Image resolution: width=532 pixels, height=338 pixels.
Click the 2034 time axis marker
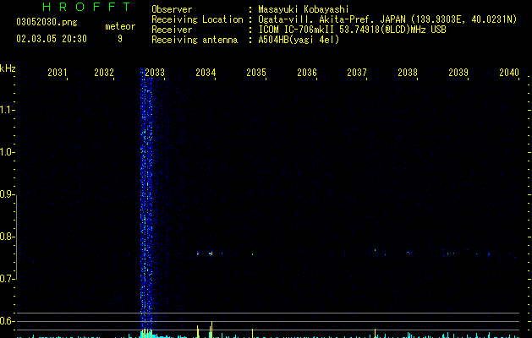point(206,73)
